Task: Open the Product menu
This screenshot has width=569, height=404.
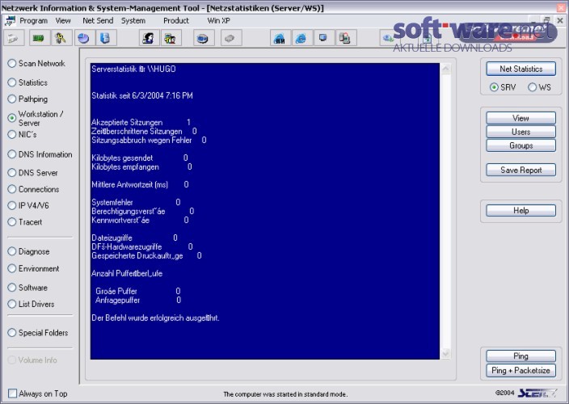Action: tap(176, 21)
